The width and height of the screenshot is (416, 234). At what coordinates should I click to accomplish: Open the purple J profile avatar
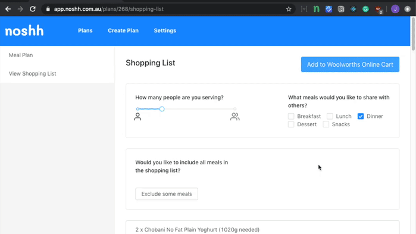pos(395,9)
